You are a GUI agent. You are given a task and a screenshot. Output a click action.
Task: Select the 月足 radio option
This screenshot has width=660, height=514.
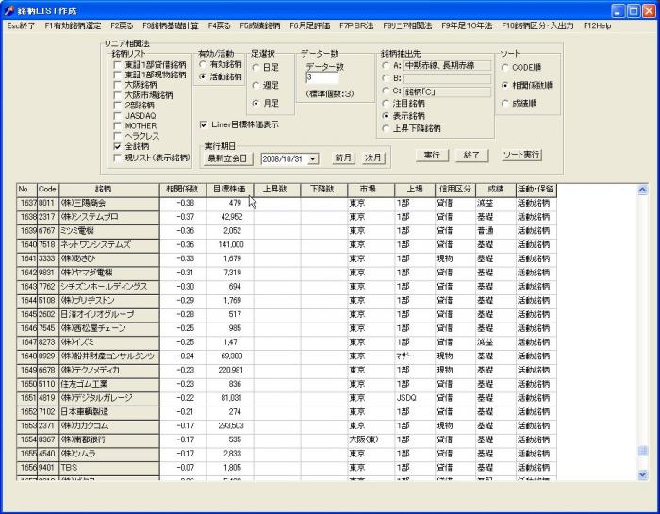(x=256, y=103)
